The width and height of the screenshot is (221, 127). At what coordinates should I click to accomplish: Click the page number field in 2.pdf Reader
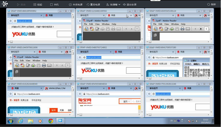(x=206, y=29)
